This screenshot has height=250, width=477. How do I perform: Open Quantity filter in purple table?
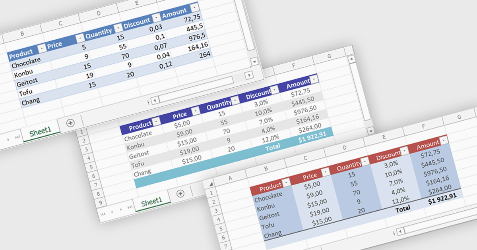235,101
